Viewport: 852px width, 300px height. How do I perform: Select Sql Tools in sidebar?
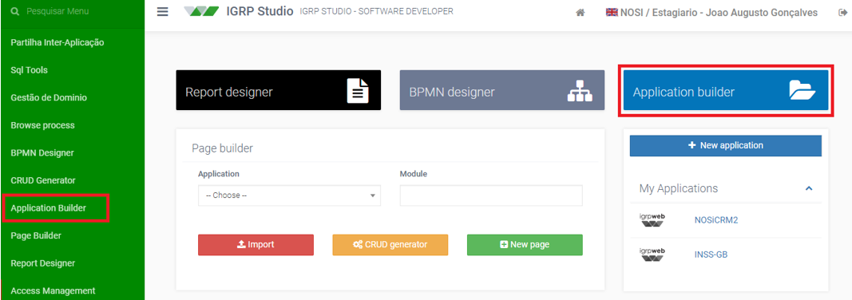[x=29, y=70]
